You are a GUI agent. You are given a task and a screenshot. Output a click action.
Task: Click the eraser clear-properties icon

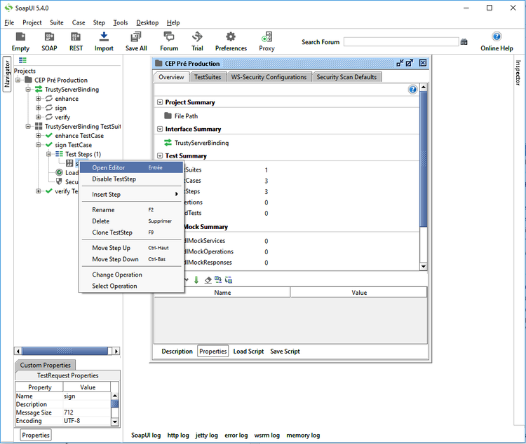click(x=208, y=280)
